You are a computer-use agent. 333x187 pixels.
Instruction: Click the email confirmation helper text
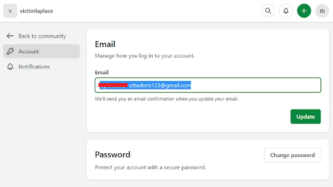[166, 99]
